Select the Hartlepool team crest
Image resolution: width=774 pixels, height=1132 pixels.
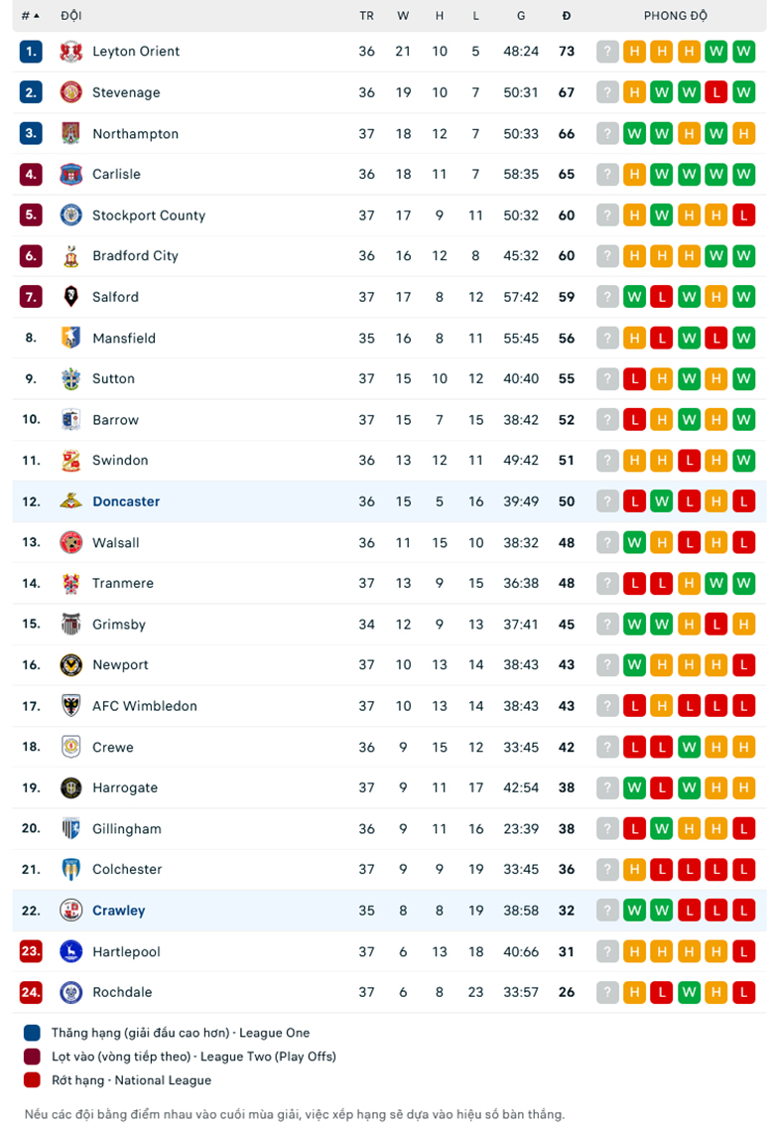tap(70, 951)
